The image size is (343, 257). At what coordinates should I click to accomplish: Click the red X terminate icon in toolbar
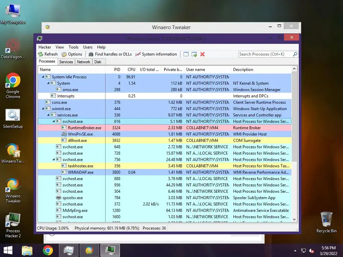202,54
